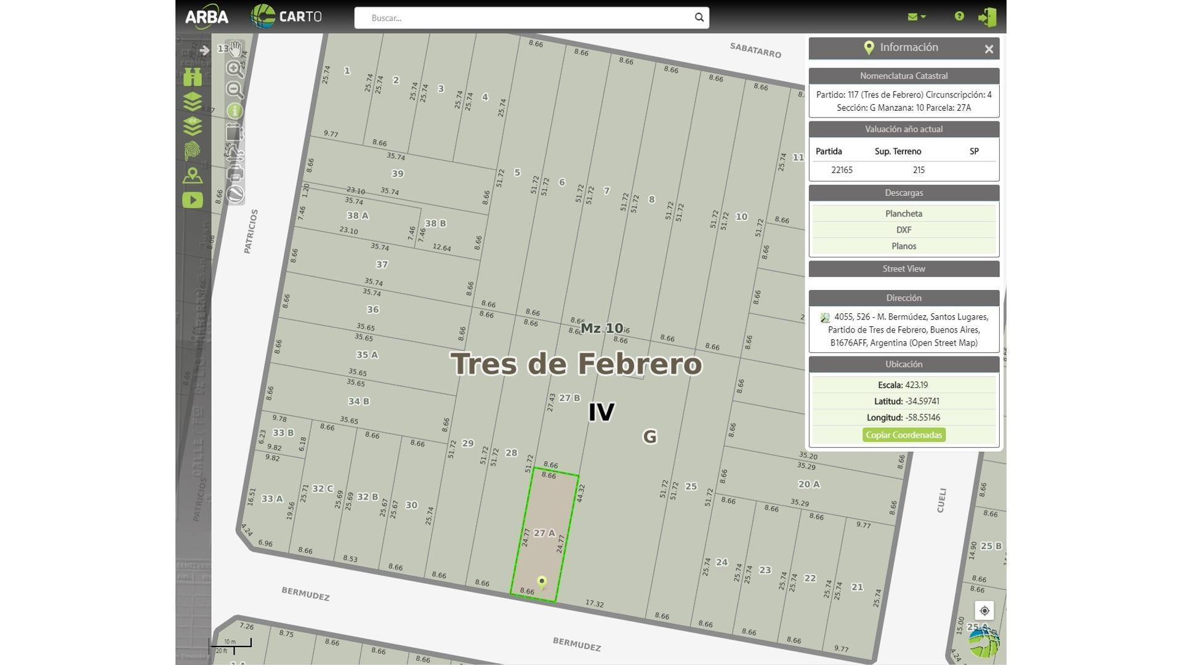This screenshot has height=665, width=1182.
Task: Select the pan hand tool
Action: [235, 49]
